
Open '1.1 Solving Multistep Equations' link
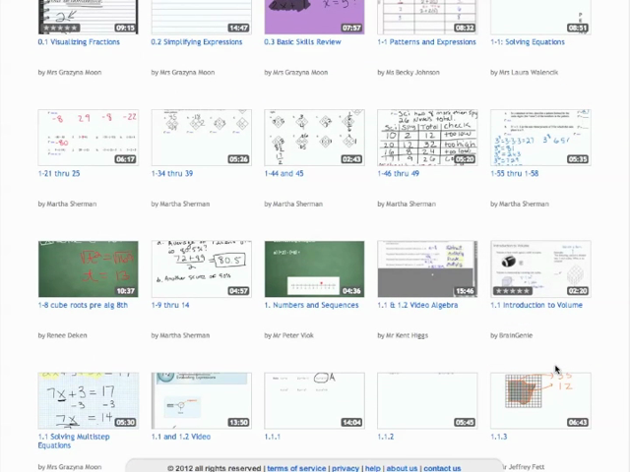tap(74, 442)
